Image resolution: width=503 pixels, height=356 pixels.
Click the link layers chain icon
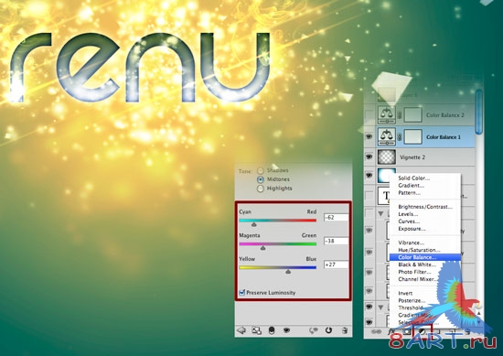tap(376, 332)
